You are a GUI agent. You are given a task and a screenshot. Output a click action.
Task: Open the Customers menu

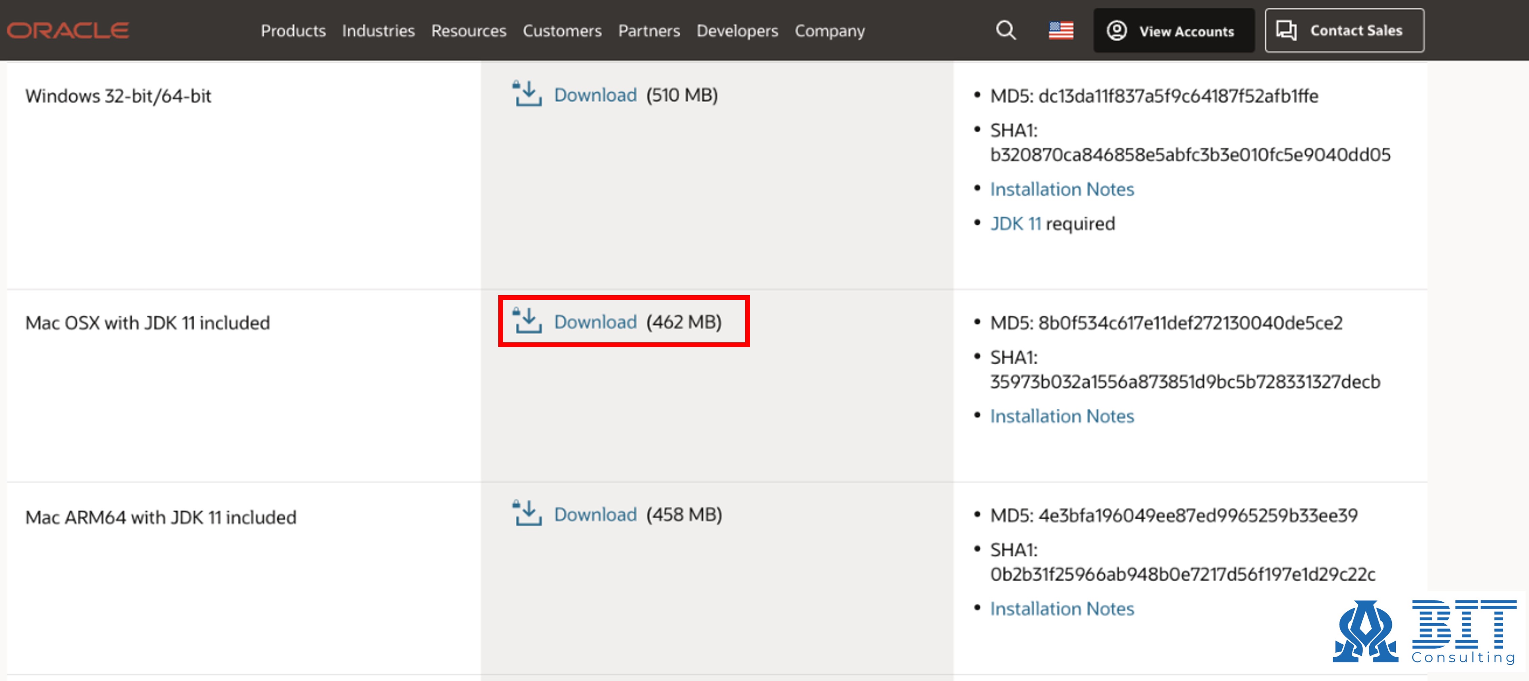coord(562,31)
